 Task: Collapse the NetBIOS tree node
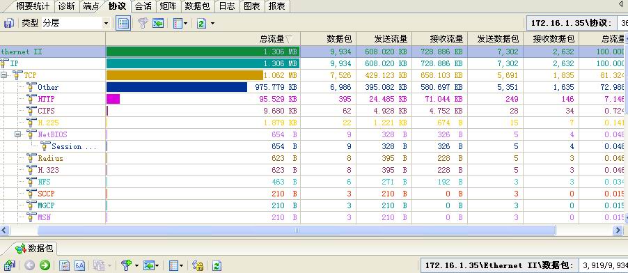point(17,134)
